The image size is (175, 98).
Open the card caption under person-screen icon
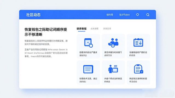coord(113,80)
